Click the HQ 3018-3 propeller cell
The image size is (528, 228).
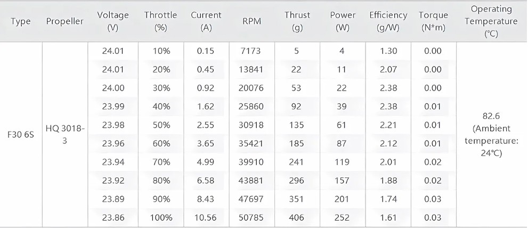(65, 134)
